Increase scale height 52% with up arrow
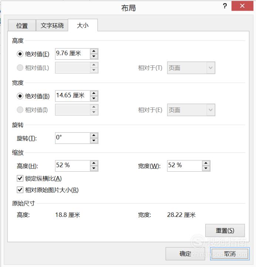 point(94,163)
